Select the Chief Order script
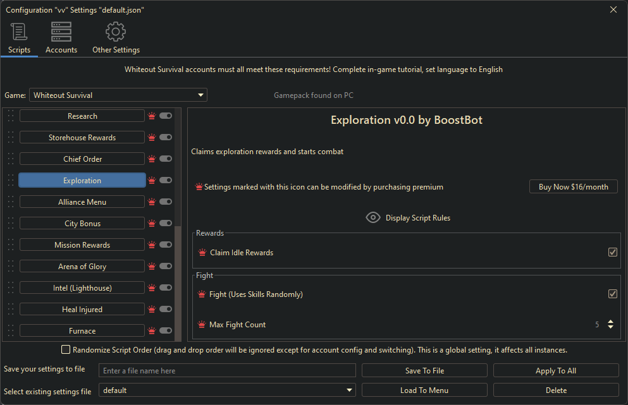Image resolution: width=628 pixels, height=405 pixels. tap(82, 159)
